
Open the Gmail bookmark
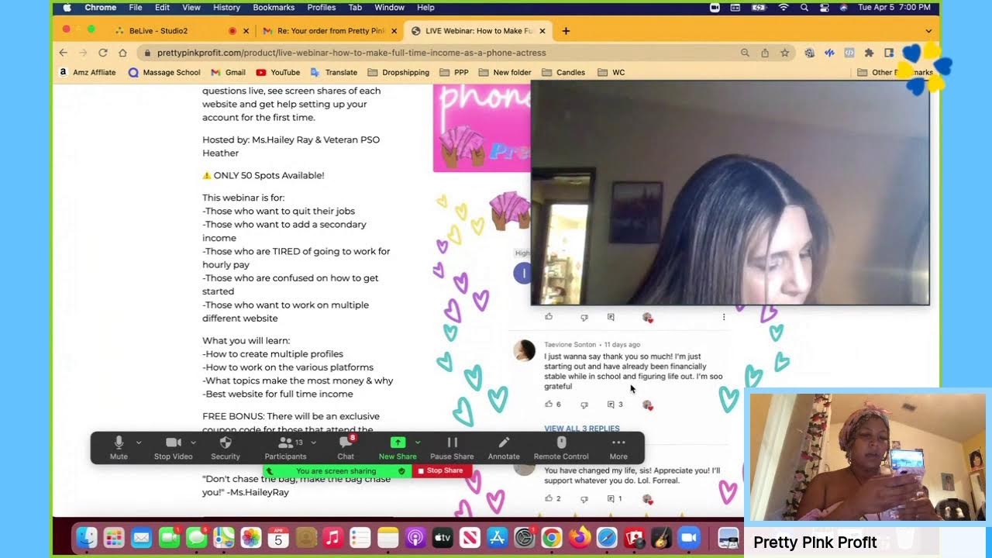[228, 72]
